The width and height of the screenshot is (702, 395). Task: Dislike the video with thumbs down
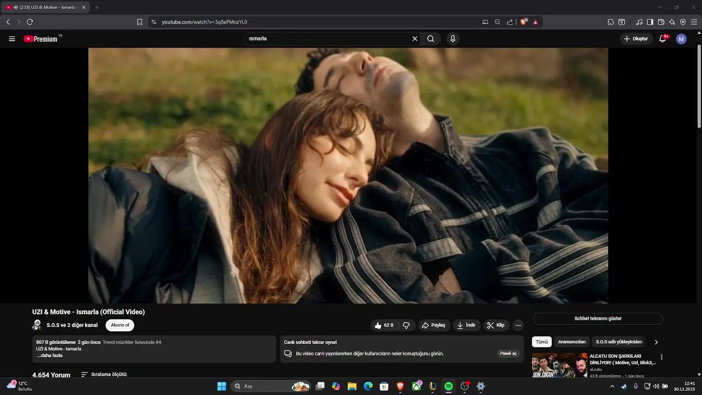pos(406,325)
